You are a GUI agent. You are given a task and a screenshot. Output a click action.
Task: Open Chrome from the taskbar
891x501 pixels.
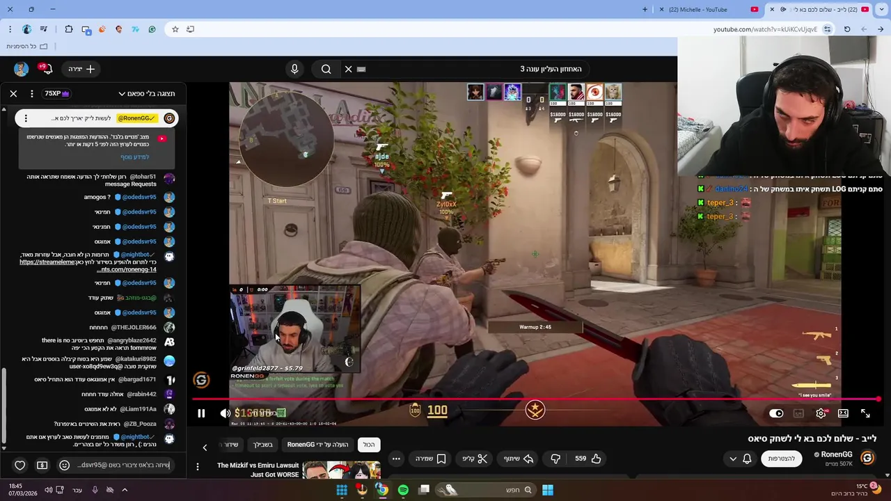point(382,490)
